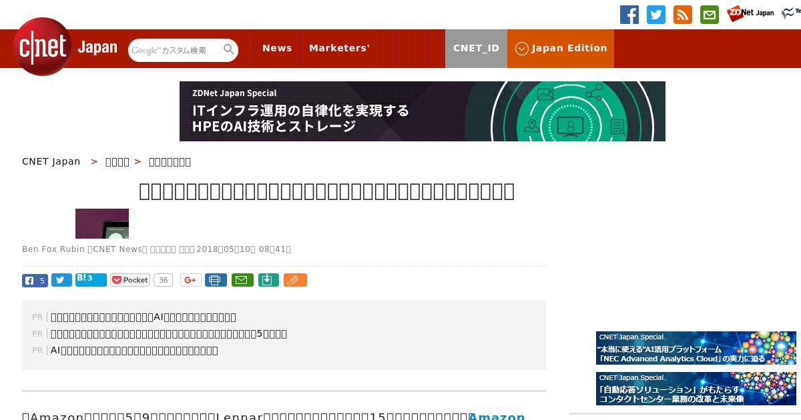The image size is (801, 420).
Task: Expand the Japan Edition dropdown
Action: [x=561, y=48]
